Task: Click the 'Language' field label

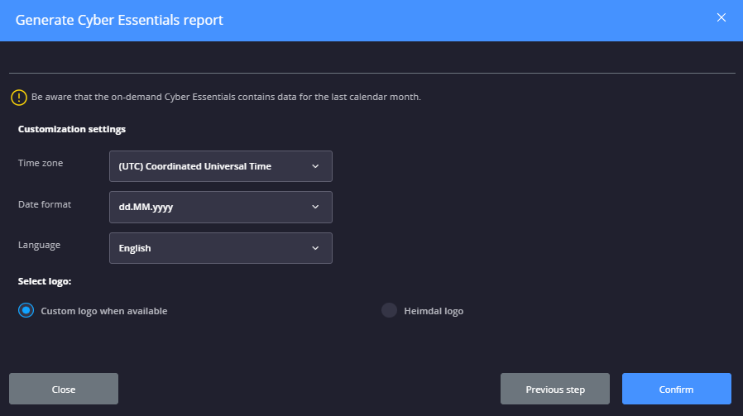Action: [x=39, y=245]
